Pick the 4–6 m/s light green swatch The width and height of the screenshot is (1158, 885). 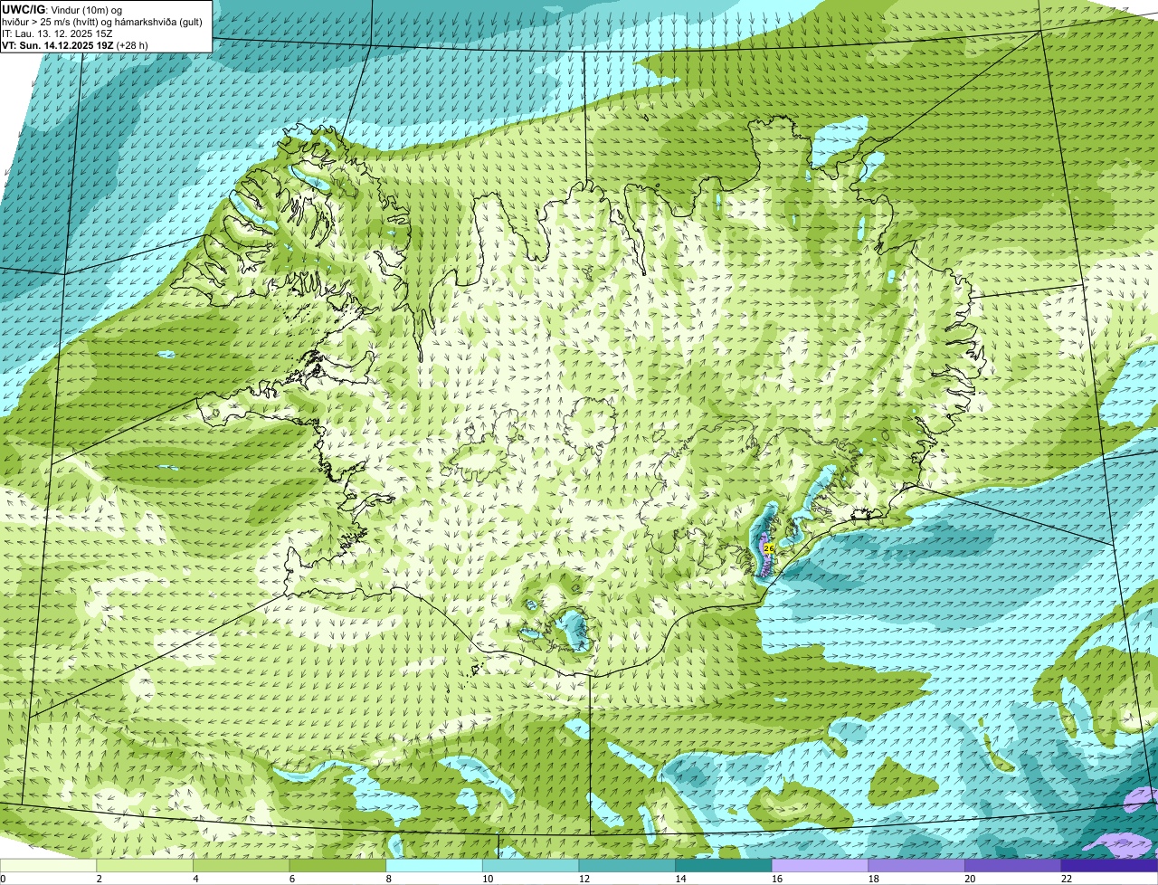pos(241,865)
